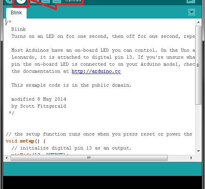205x189 pixels.
Task: Click the horizontal scrollbar right arrow
Action: click(191, 158)
